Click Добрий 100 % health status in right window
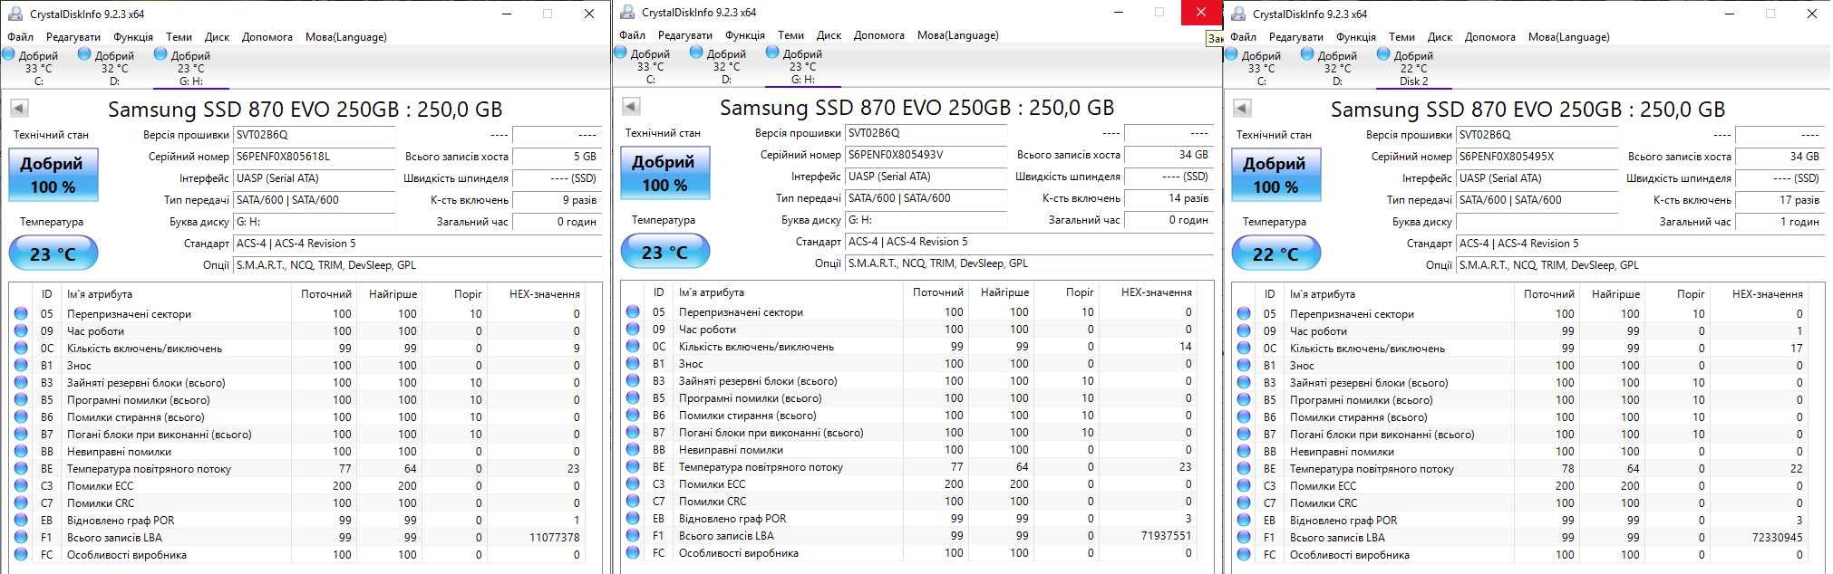1833x574 pixels. click(x=1275, y=175)
